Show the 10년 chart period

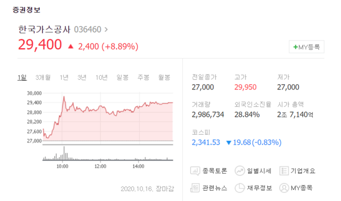pos(101,77)
